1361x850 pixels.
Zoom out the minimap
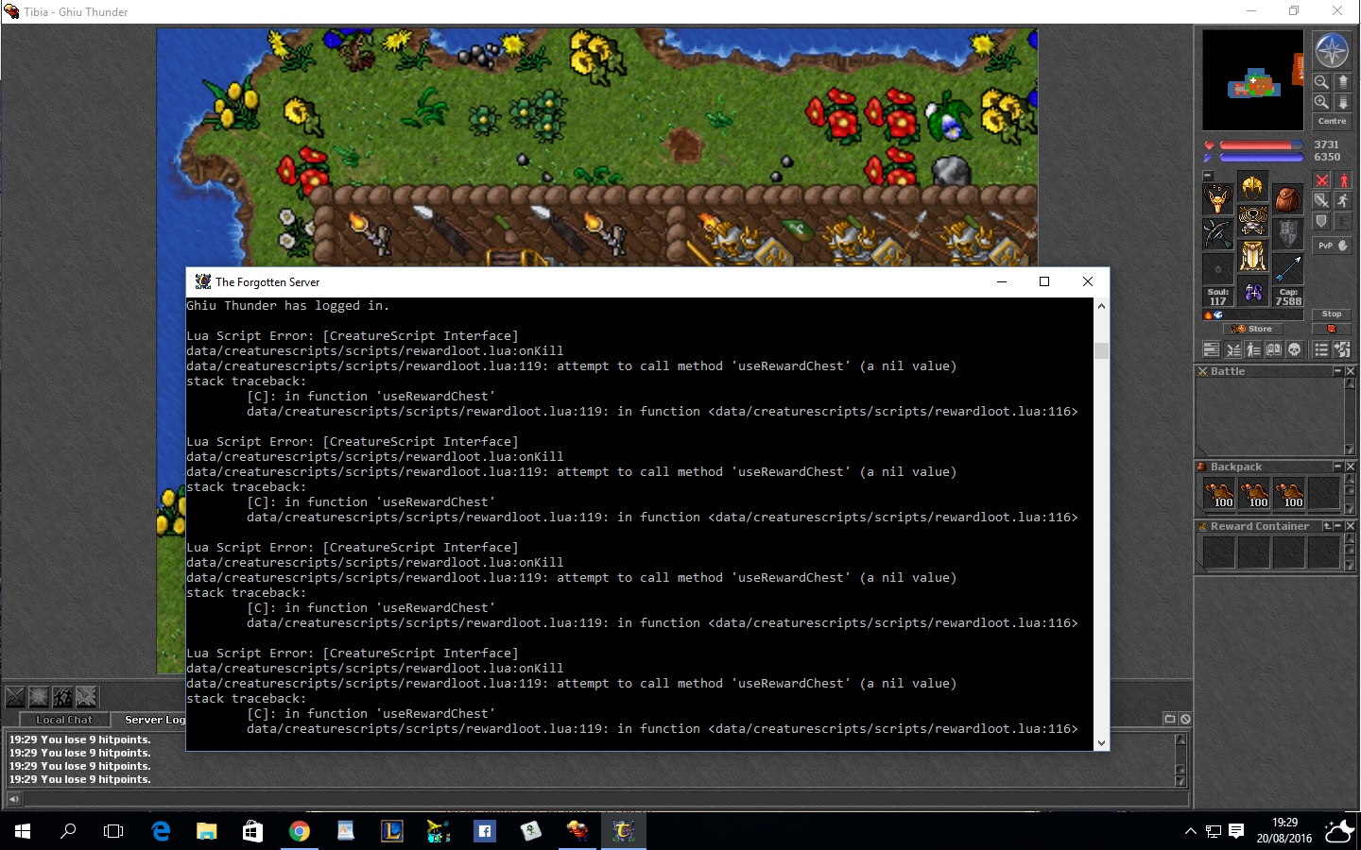tap(1321, 82)
